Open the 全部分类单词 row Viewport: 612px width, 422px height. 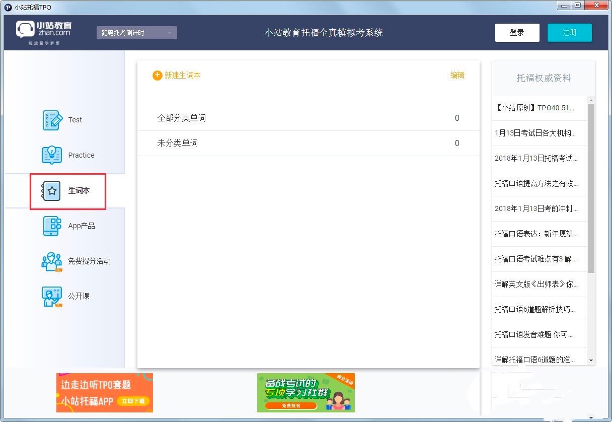(x=309, y=118)
